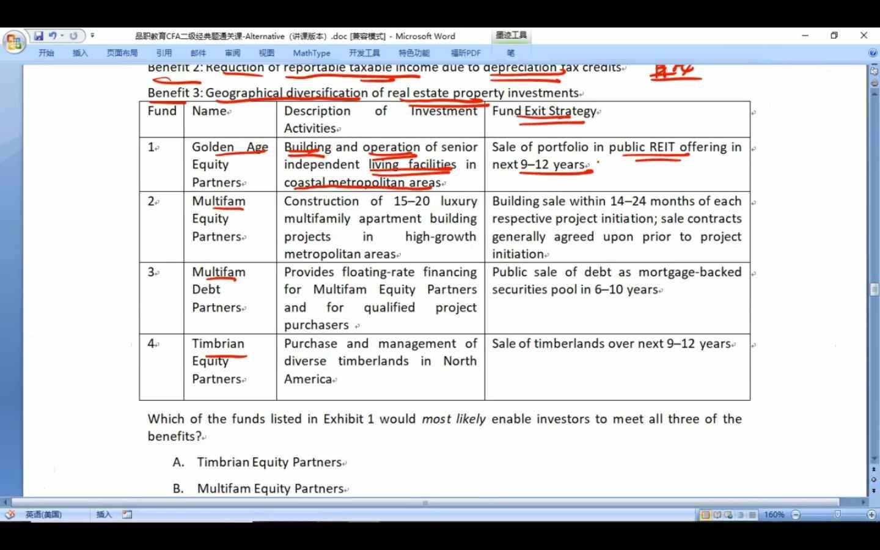The width and height of the screenshot is (880, 550).
Task: Open the 福昕PDF ribbon tab
Action: click(x=466, y=53)
